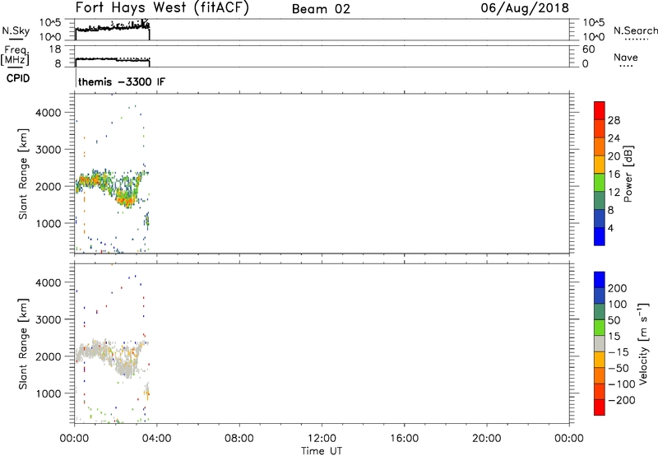658x456 pixels.
Task: Click the red bottom of the velocity colorbar
Action: (x=600, y=407)
